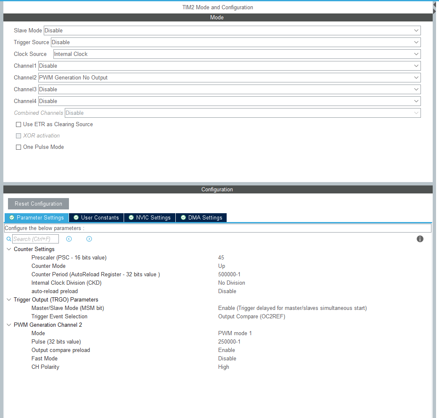The image size is (439, 418).
Task: Select the Counter Mode value Up
Action: (x=222, y=266)
